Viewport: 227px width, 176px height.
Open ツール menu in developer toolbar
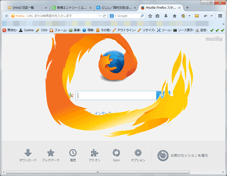pos(164,30)
